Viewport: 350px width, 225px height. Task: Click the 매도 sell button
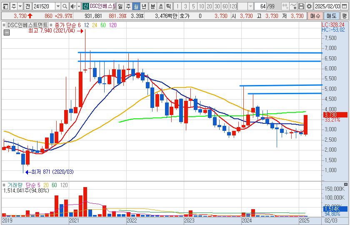click(x=332, y=16)
